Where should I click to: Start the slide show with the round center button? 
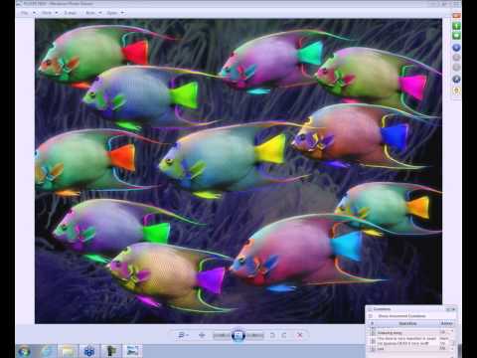(x=238, y=335)
